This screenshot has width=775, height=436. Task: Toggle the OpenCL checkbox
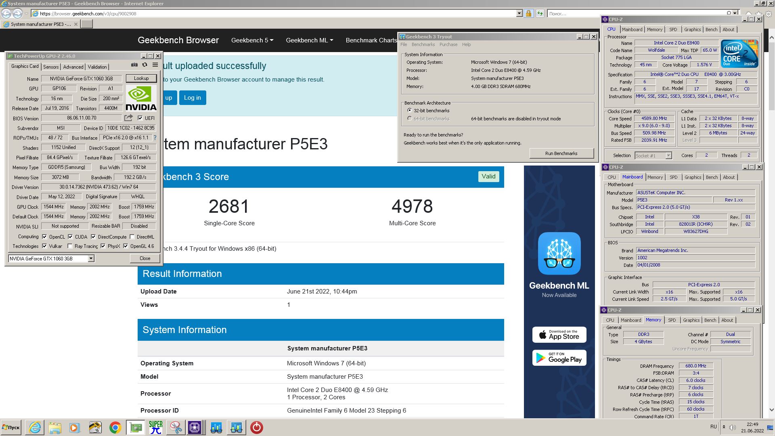pyautogui.click(x=44, y=237)
